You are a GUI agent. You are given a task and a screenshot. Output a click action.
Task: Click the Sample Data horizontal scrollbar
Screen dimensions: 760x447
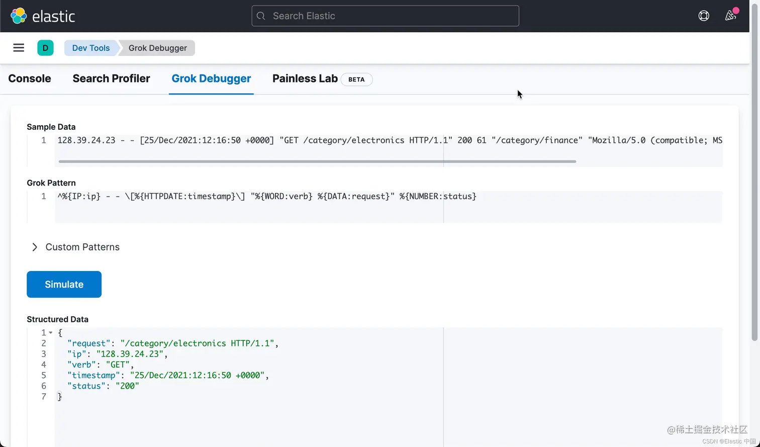317,161
